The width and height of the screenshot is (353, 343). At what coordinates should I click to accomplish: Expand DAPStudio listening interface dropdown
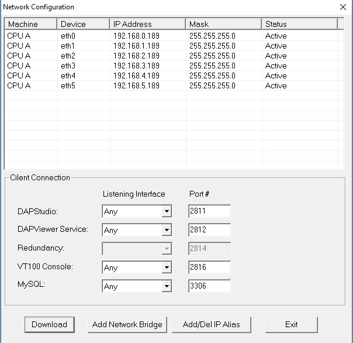(x=167, y=212)
